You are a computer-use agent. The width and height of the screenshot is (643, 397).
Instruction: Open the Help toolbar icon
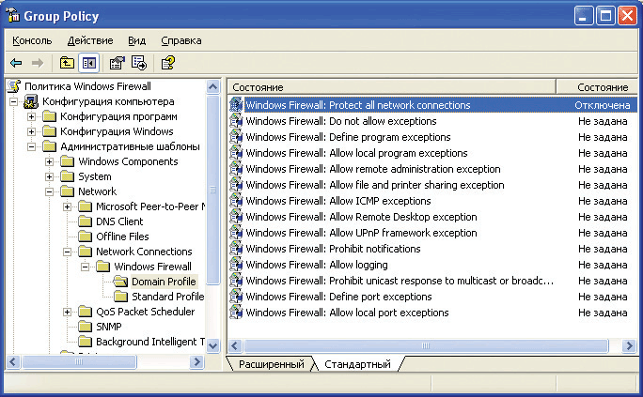pyautogui.click(x=167, y=63)
